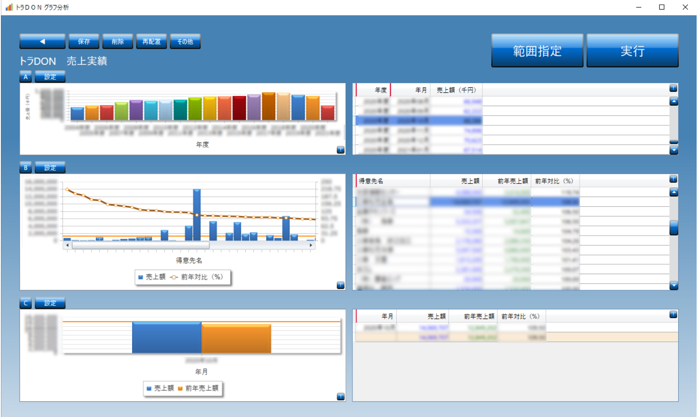
Task: Click the 保存 button
Action: click(84, 41)
